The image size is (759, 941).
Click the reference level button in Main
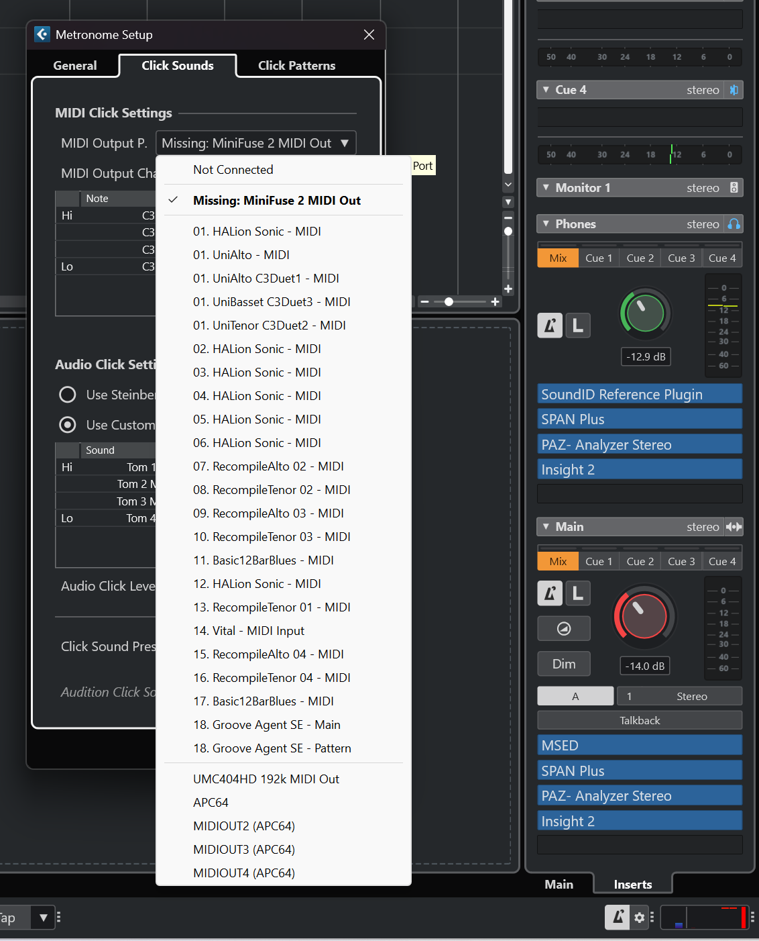point(564,629)
